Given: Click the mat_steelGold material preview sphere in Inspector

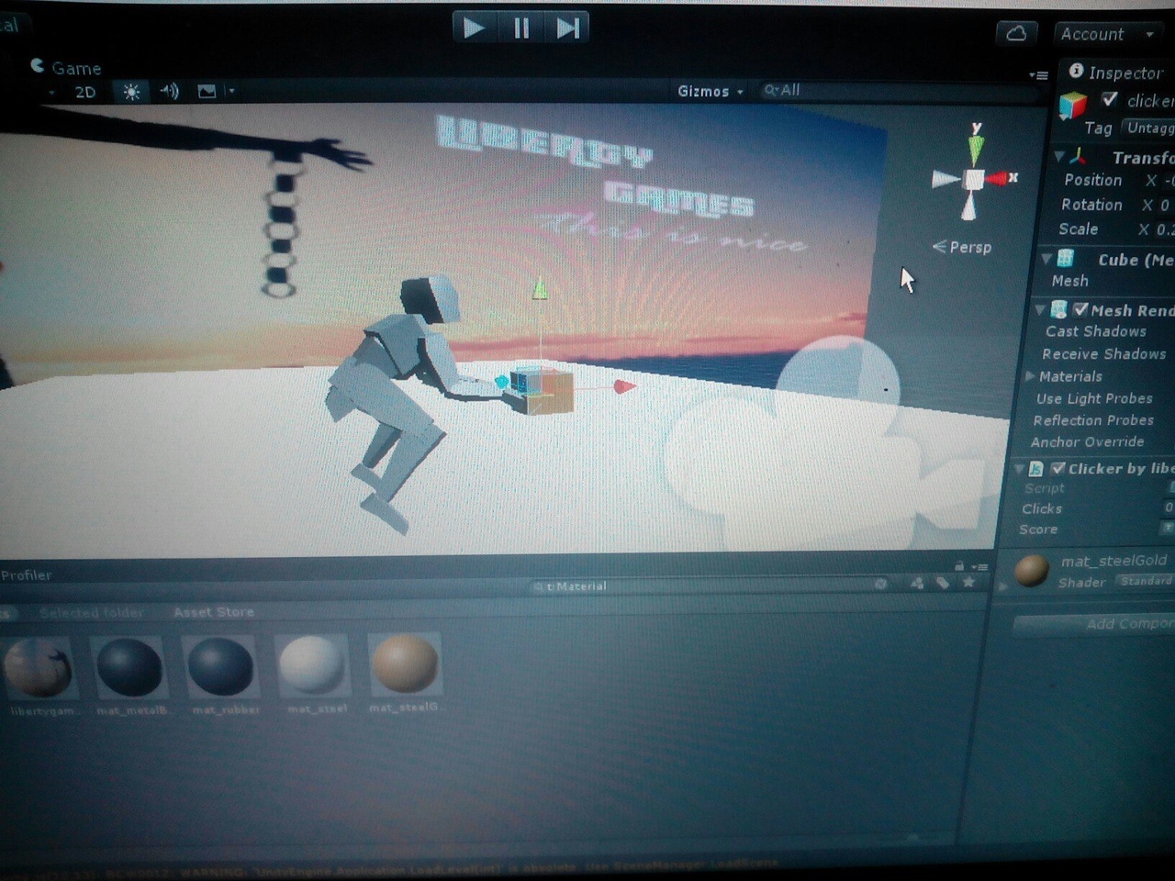Looking at the screenshot, I should (1032, 570).
